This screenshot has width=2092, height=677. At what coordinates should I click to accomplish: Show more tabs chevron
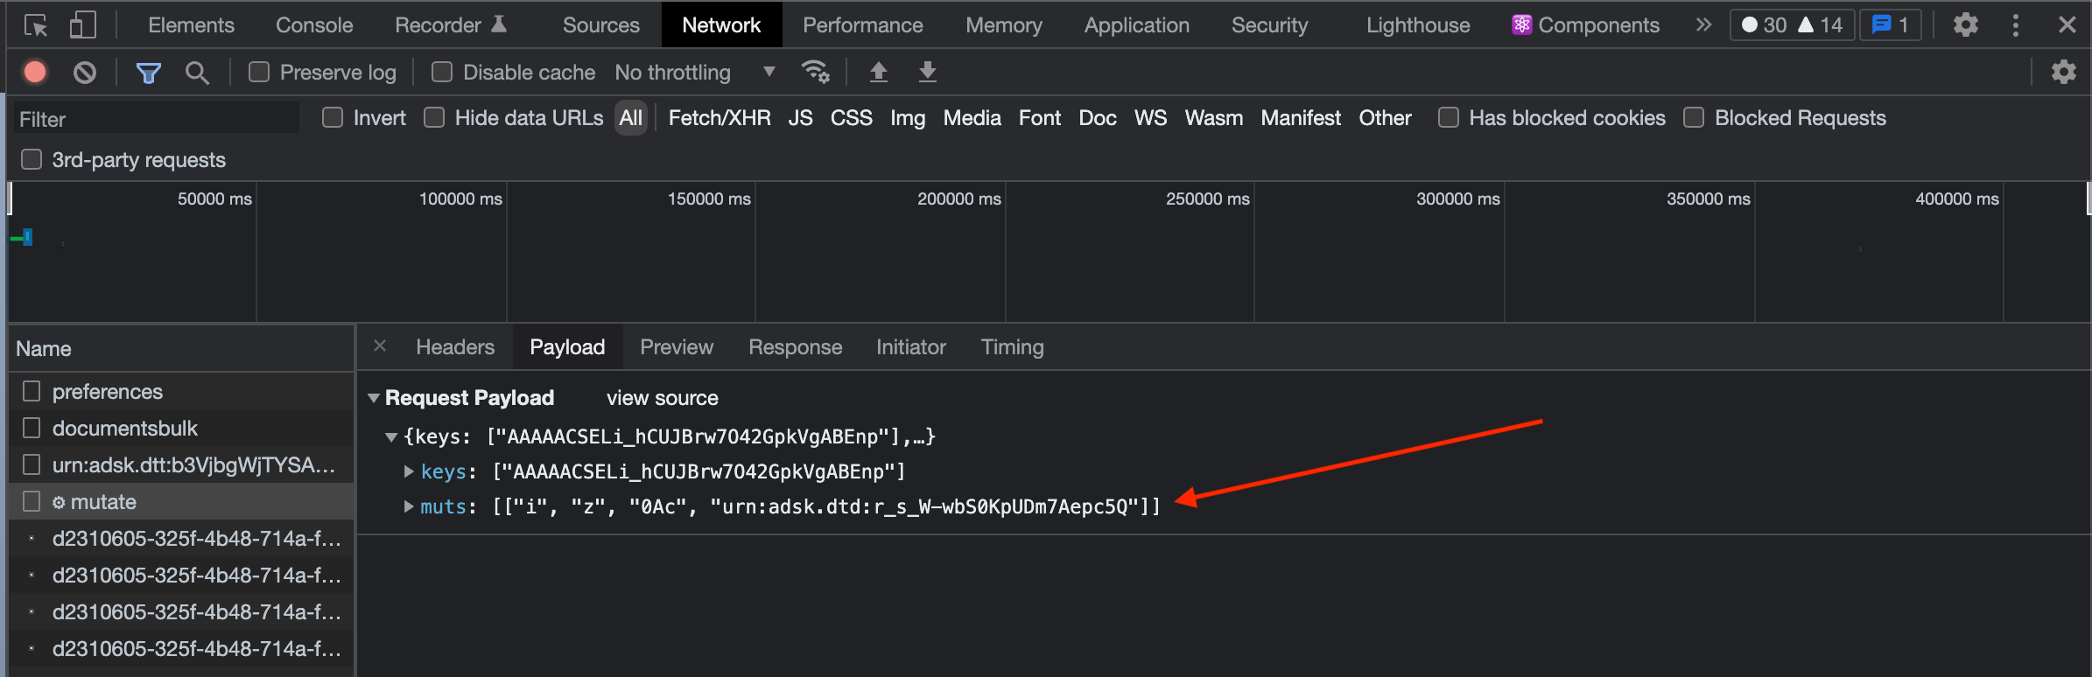(x=1702, y=24)
